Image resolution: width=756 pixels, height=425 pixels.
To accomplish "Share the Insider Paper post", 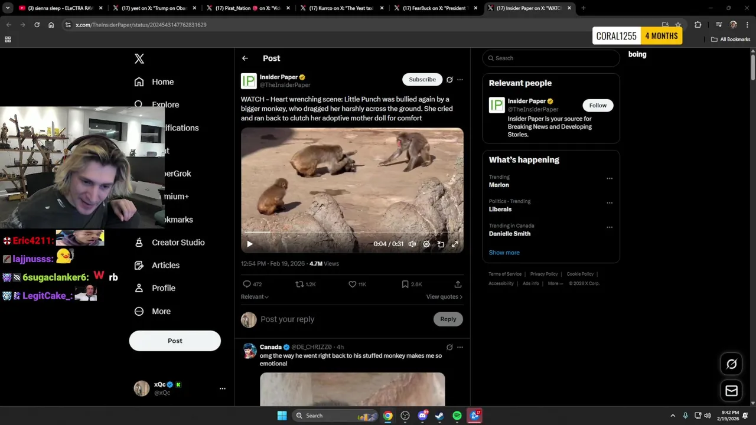I will [x=458, y=285].
